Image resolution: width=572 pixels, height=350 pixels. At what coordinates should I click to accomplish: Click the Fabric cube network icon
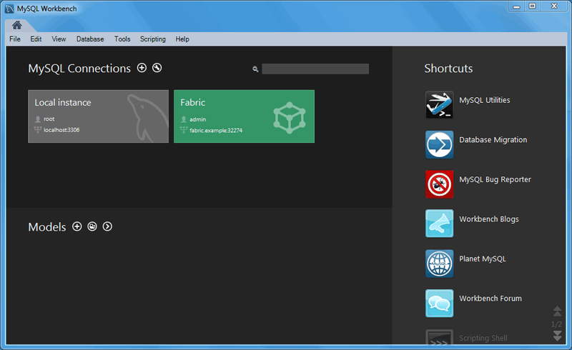(x=290, y=118)
